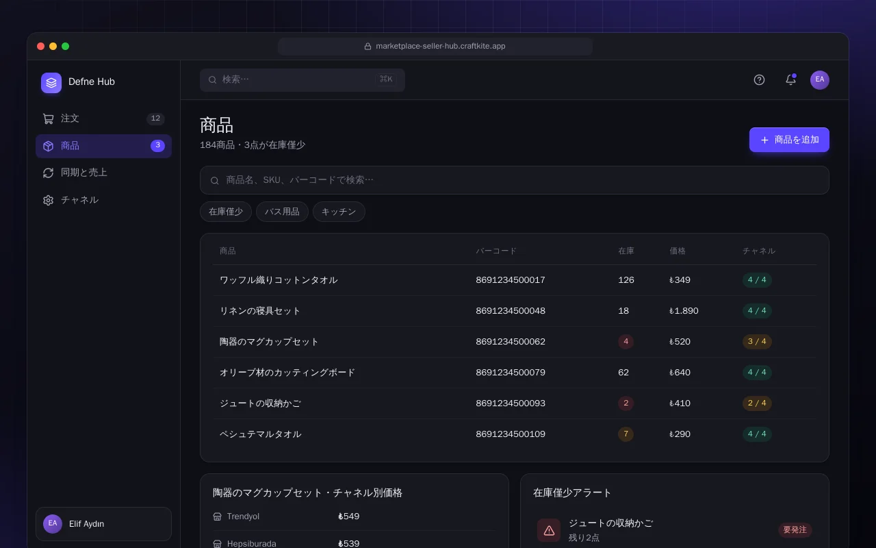
Task: Click the 価格 column header
Action: tap(678, 251)
